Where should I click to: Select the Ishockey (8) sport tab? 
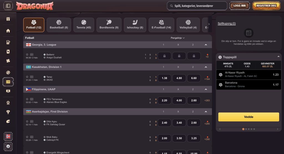tap(135, 25)
